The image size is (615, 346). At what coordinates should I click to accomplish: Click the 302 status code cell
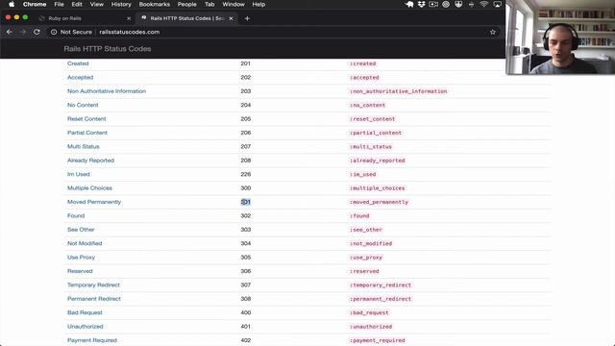pos(246,215)
